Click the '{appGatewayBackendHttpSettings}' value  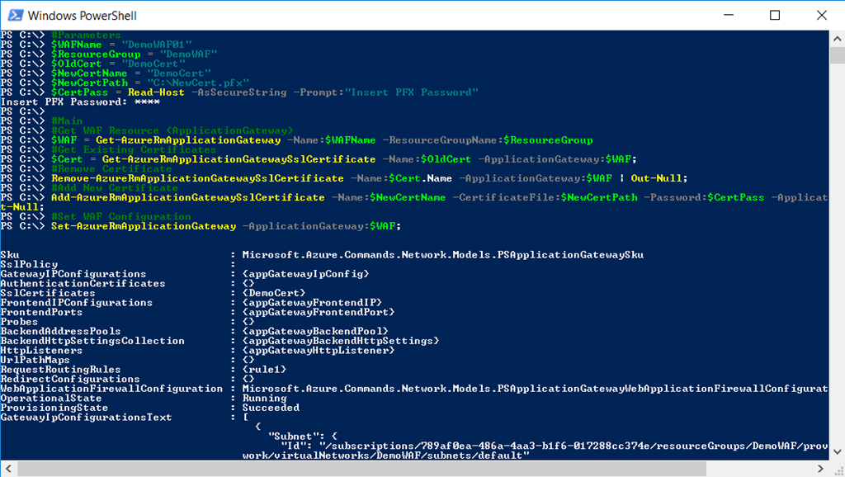tap(341, 341)
